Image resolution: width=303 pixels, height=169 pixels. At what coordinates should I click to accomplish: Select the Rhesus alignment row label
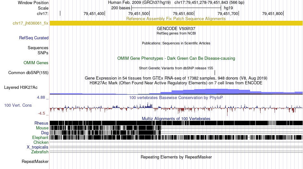point(41,123)
